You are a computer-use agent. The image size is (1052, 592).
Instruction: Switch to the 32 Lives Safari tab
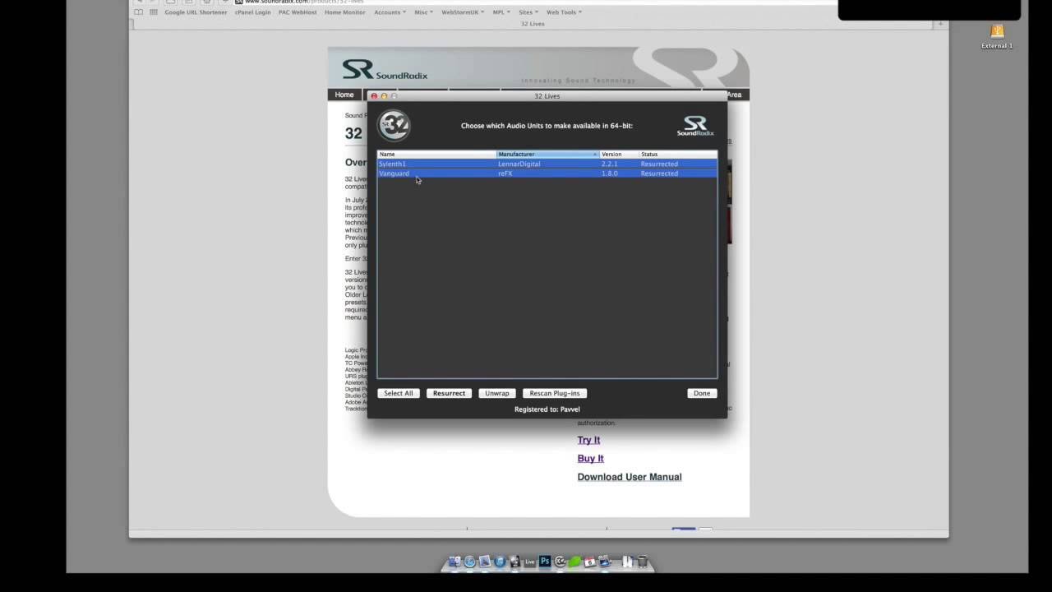pos(533,24)
